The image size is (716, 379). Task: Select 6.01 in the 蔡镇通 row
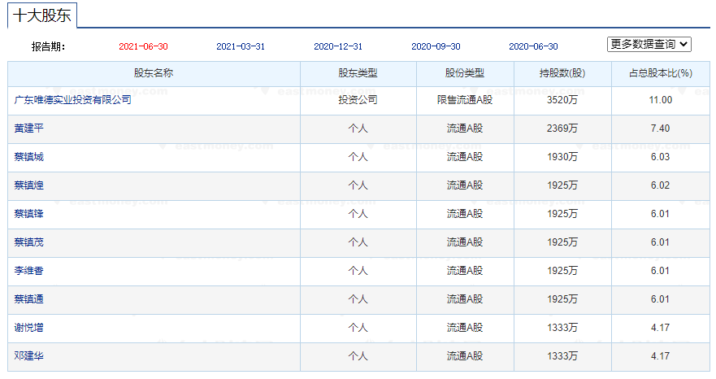click(660, 299)
